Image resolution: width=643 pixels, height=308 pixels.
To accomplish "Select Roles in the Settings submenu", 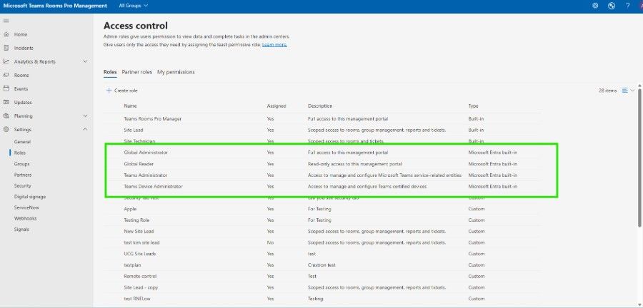I will [20, 153].
